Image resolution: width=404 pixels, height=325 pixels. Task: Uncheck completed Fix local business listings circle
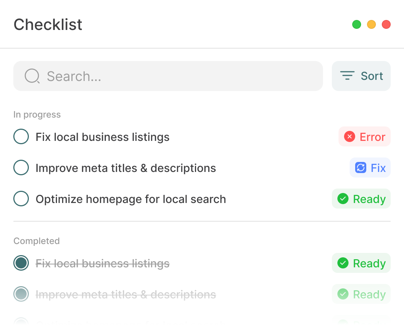pos(21,263)
